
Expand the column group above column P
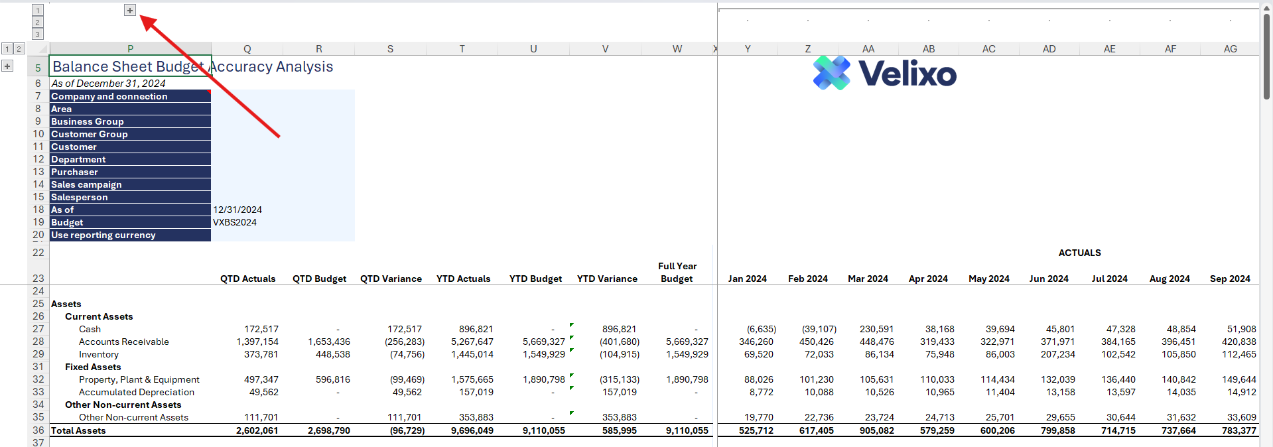coord(130,10)
